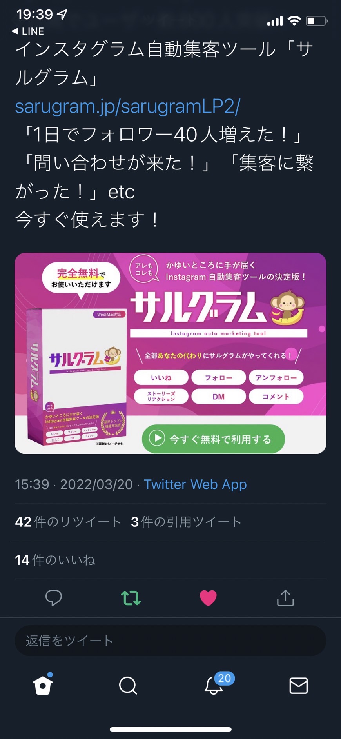Tap the tweet timestamp 15:39 · 2022/03/20

pos(74,484)
